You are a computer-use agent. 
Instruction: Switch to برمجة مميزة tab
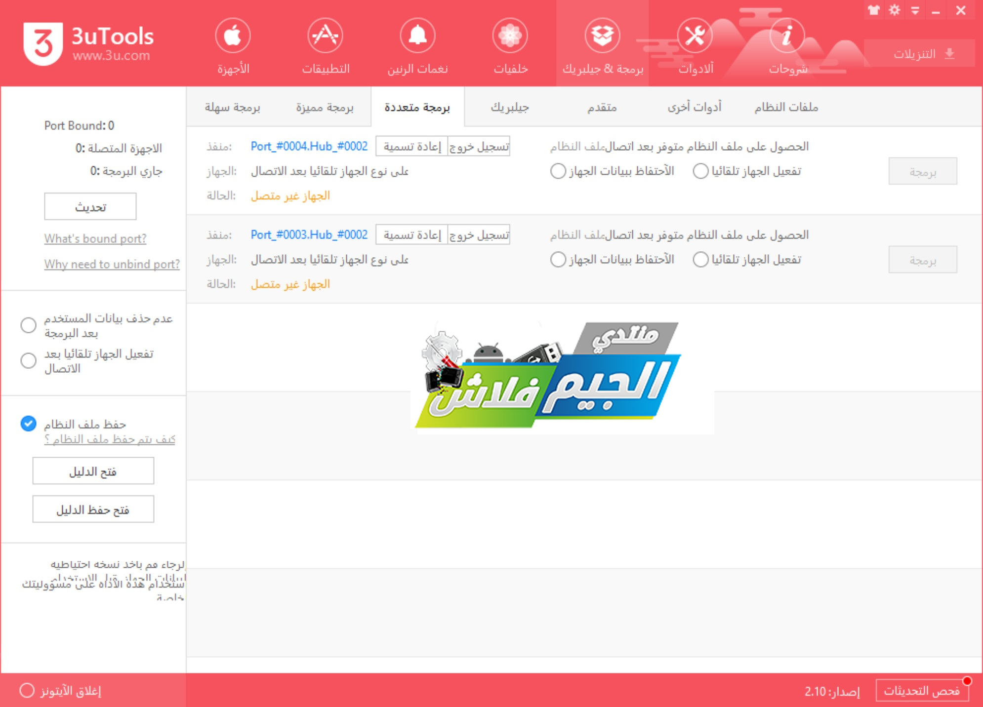[x=325, y=107]
